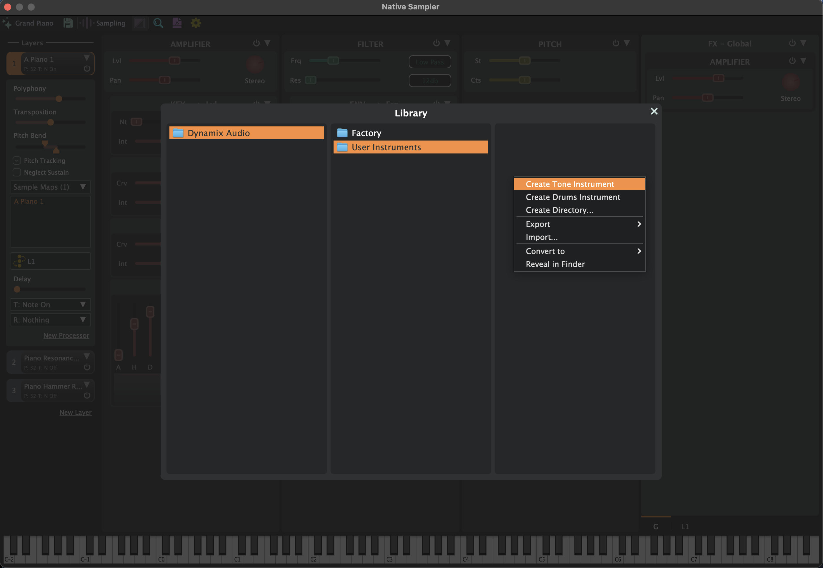Click the save floppy disk icon
823x568 pixels.
(68, 23)
